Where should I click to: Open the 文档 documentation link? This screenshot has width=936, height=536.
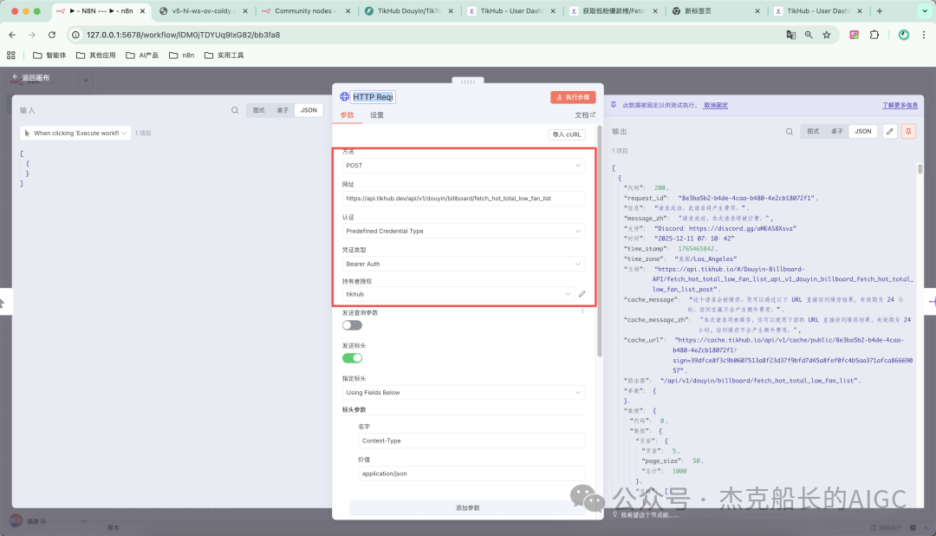click(x=585, y=115)
